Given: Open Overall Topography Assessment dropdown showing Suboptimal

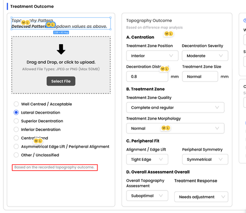Looking at the screenshot, I should coord(147,196).
